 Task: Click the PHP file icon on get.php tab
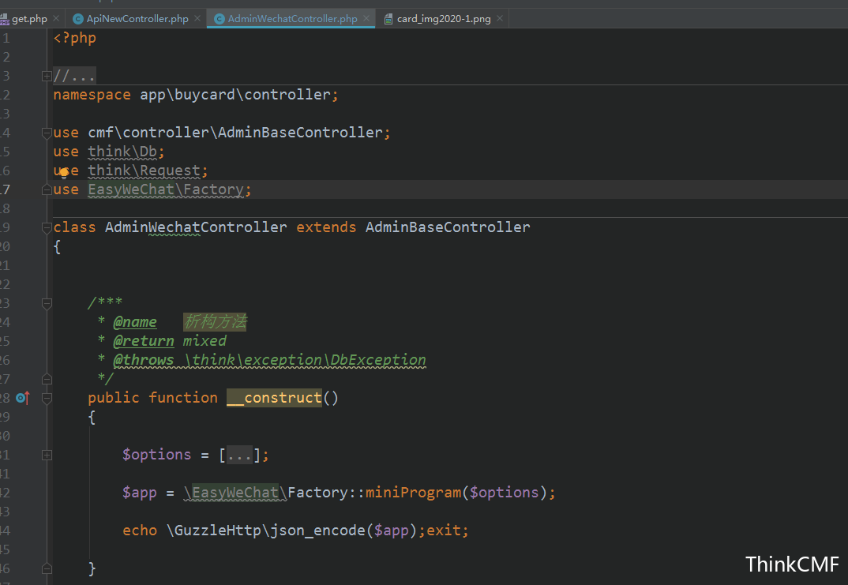pyautogui.click(x=4, y=20)
